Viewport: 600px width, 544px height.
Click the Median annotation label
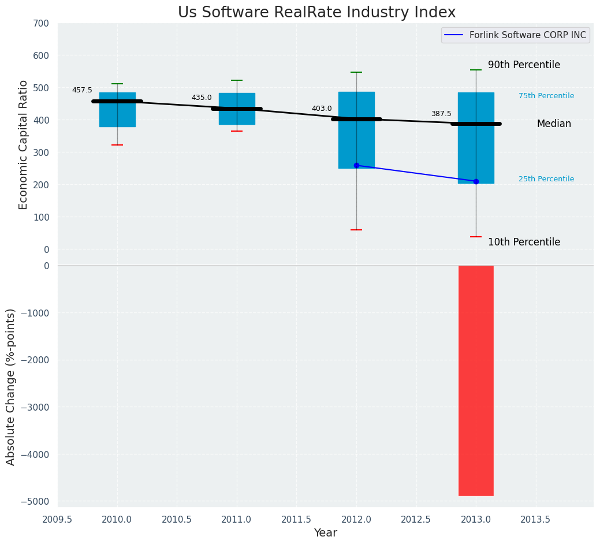click(554, 124)
